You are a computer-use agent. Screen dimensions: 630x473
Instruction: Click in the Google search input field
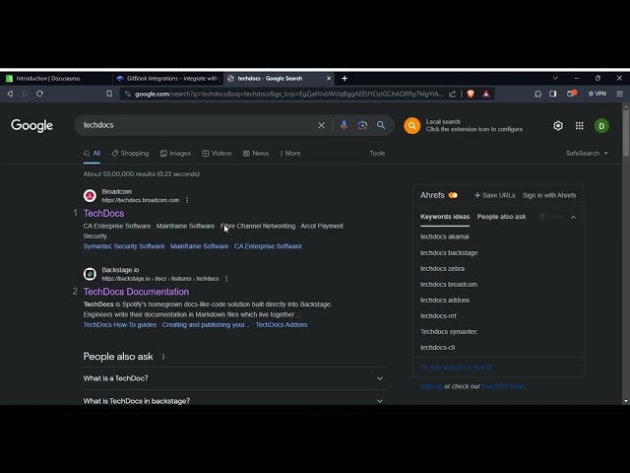[197, 125]
